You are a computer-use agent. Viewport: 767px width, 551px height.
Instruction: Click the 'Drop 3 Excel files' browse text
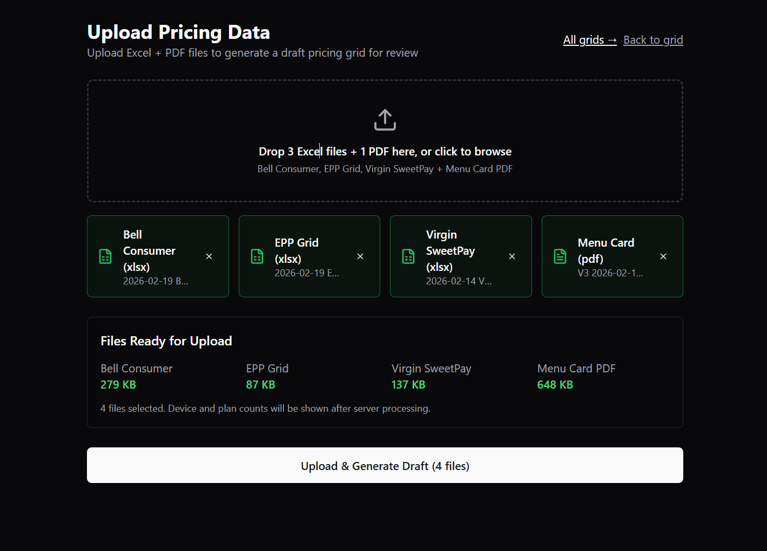(385, 152)
